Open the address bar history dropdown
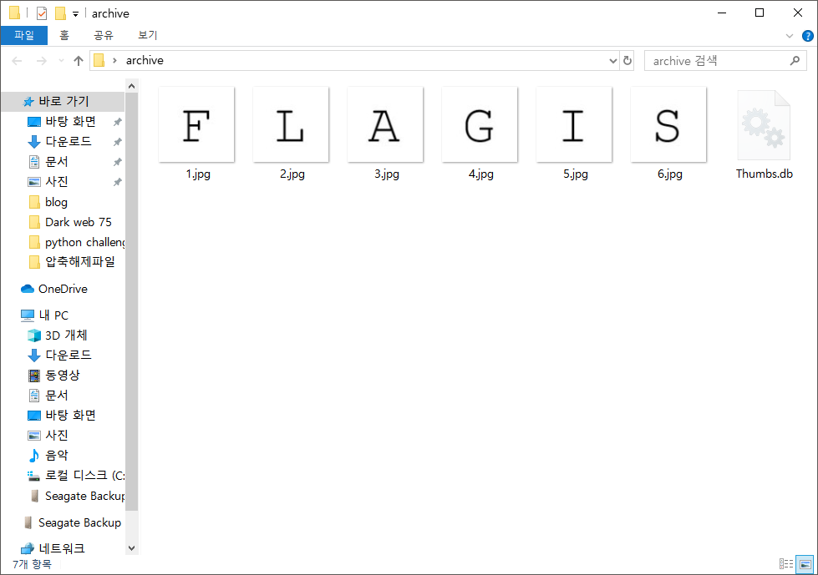The width and height of the screenshot is (818, 575). click(x=613, y=61)
